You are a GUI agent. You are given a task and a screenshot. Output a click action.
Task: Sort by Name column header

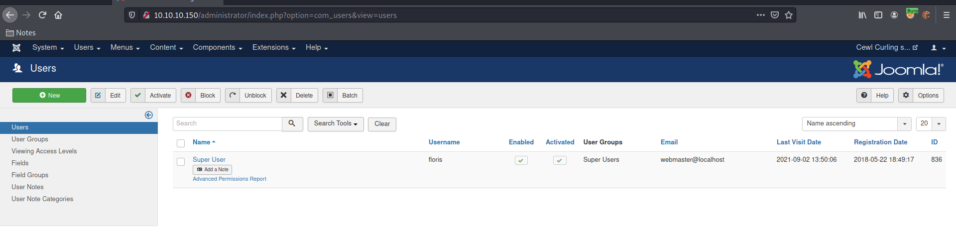pyautogui.click(x=204, y=142)
